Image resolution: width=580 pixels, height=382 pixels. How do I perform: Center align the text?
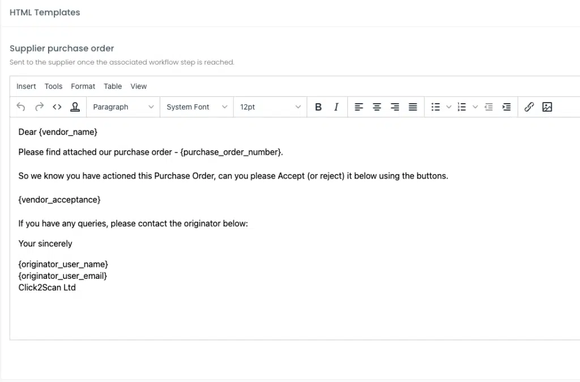[377, 107]
